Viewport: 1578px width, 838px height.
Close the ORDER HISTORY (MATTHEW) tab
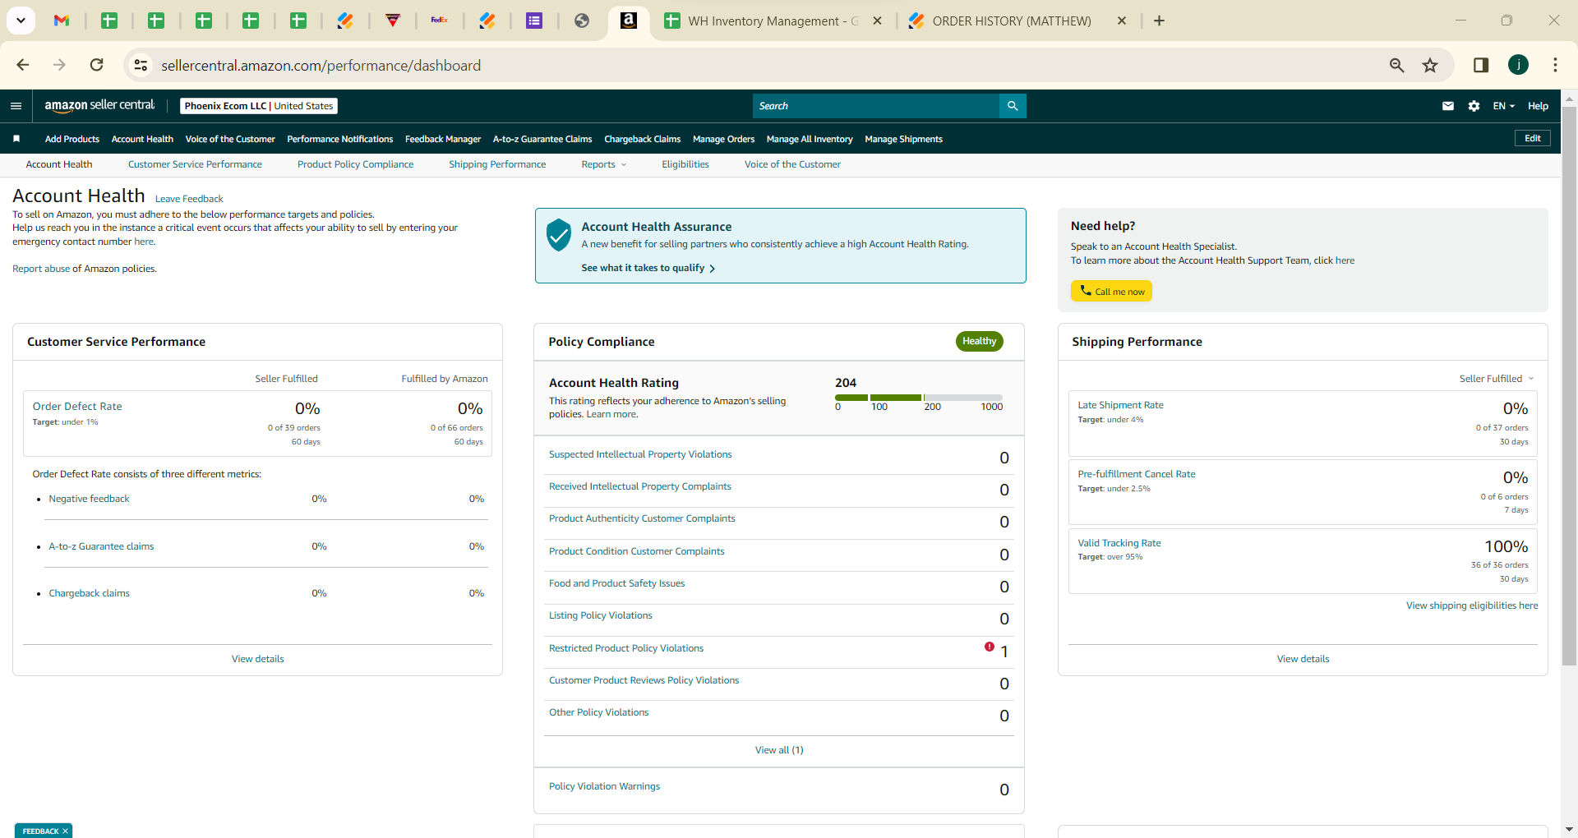click(1121, 21)
